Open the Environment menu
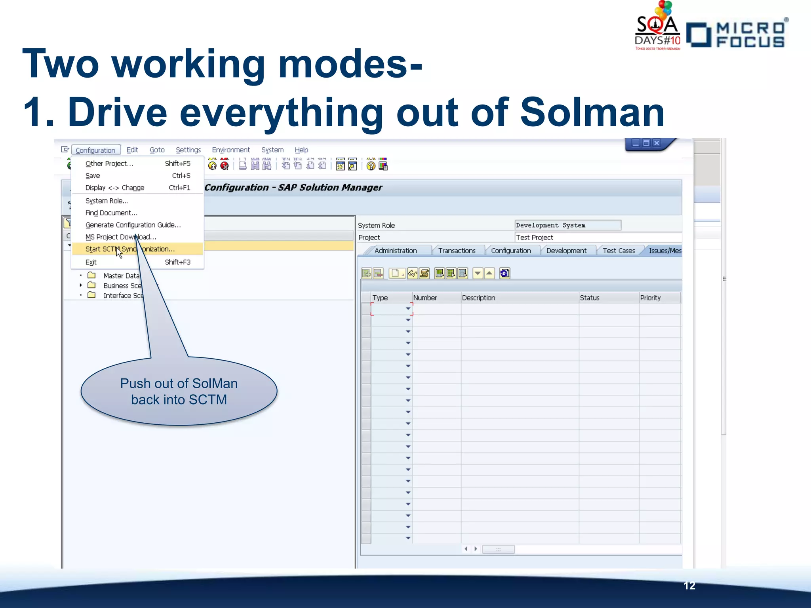811x608 pixels. [x=231, y=150]
